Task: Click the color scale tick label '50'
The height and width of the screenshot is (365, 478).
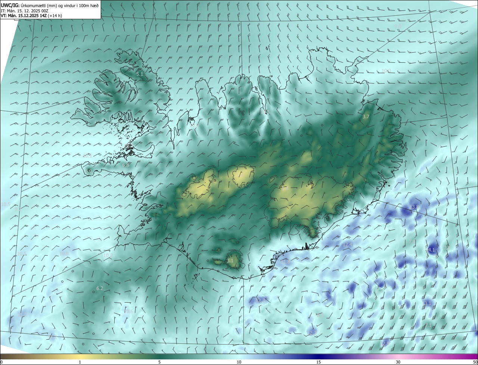Action: pyautogui.click(x=475, y=362)
